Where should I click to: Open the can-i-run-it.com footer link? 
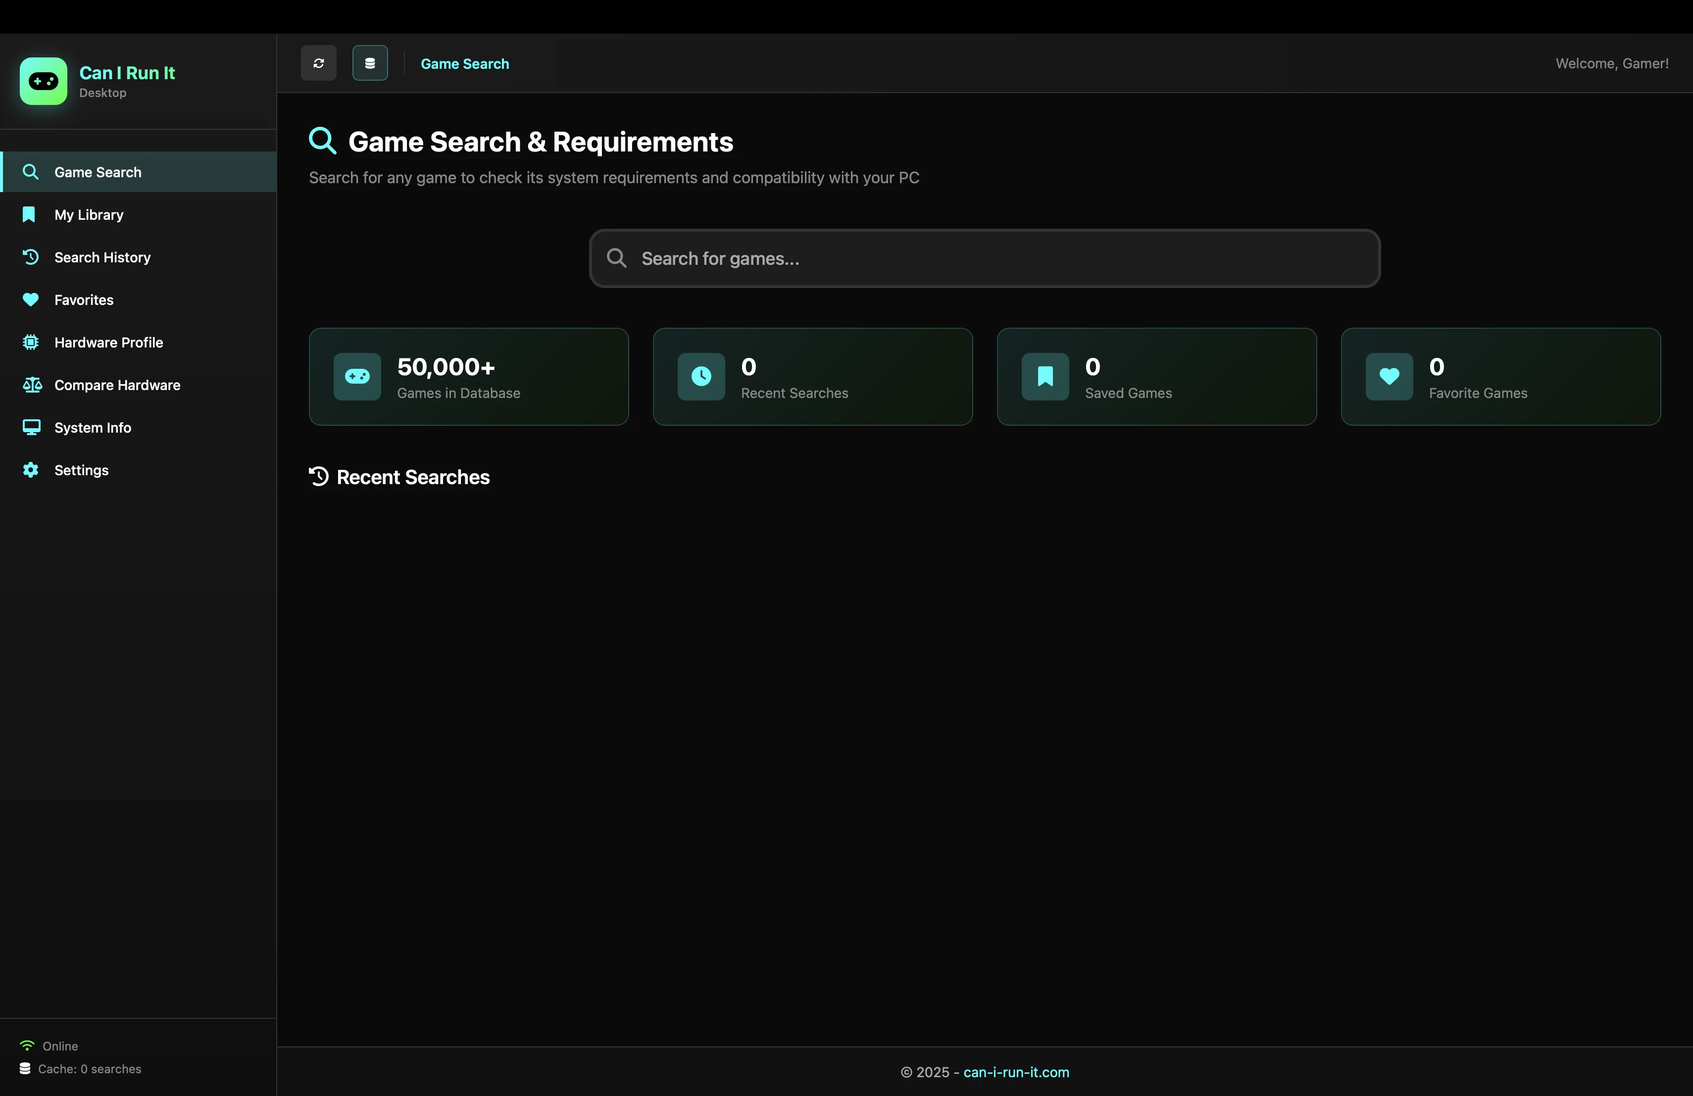(x=1016, y=1072)
